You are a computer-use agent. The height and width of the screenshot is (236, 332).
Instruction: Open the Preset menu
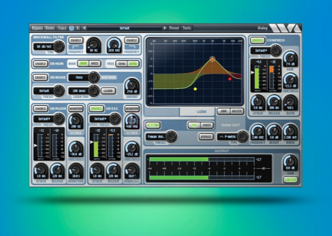click(x=174, y=28)
